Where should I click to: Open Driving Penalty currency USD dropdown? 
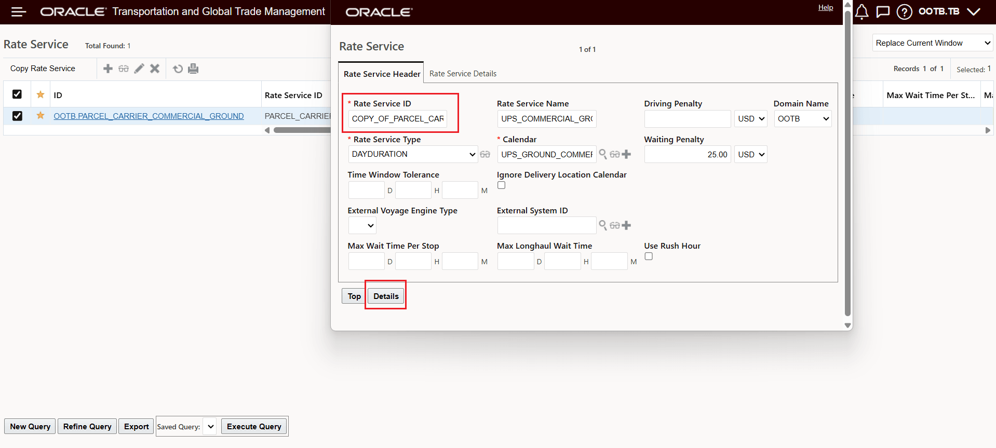click(x=750, y=119)
